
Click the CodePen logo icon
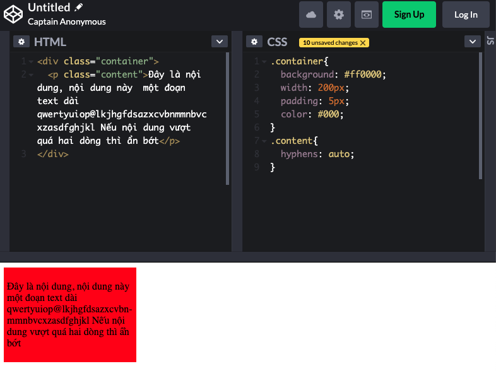13,14
